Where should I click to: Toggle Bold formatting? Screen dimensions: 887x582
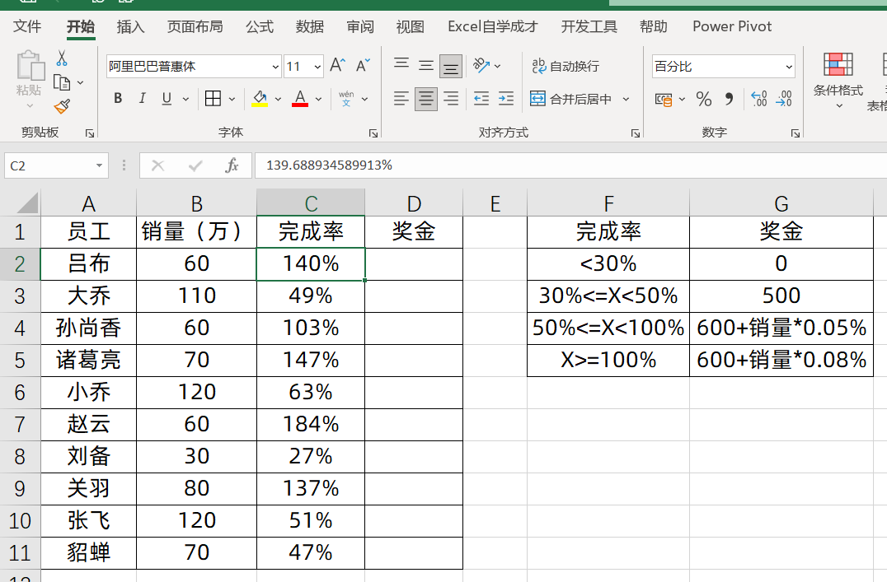[118, 99]
